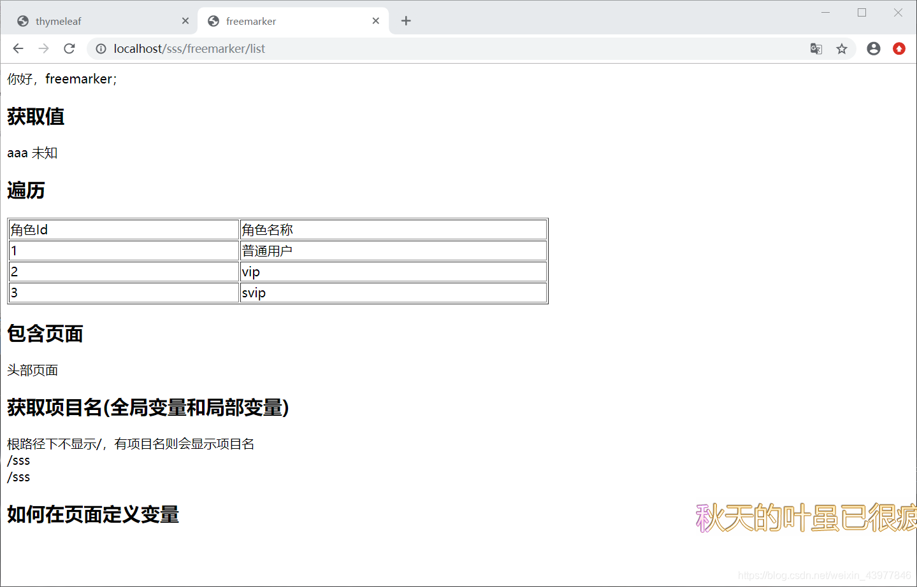Click the 包含页面 heading
The width and height of the screenshot is (917, 587).
click(45, 334)
